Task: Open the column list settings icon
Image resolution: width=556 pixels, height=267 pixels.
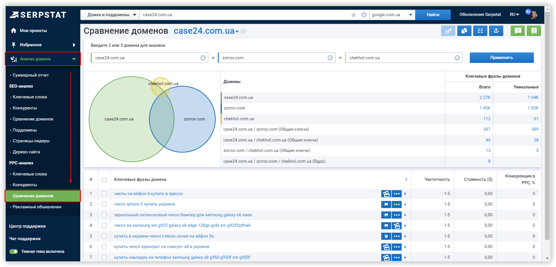Action: pos(480,31)
